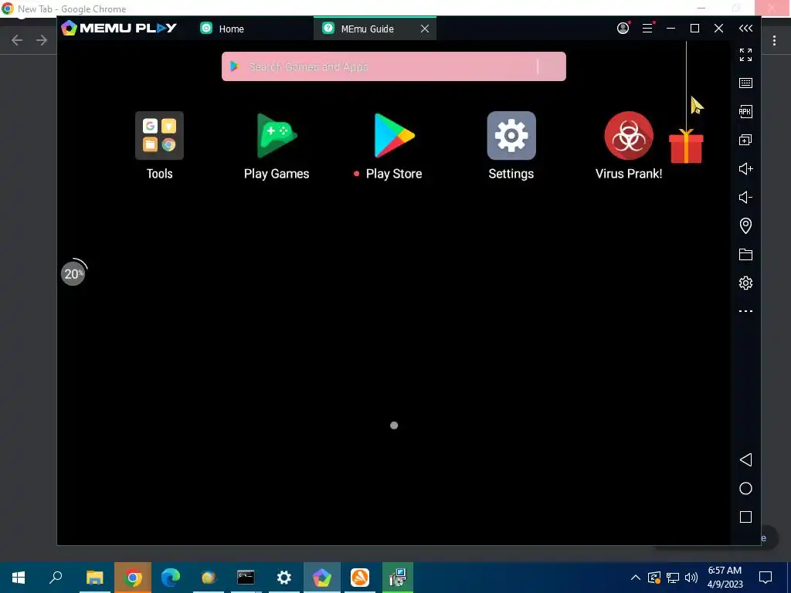Click Chrome's back arrow button
The width and height of the screenshot is (791, 593).
[17, 40]
